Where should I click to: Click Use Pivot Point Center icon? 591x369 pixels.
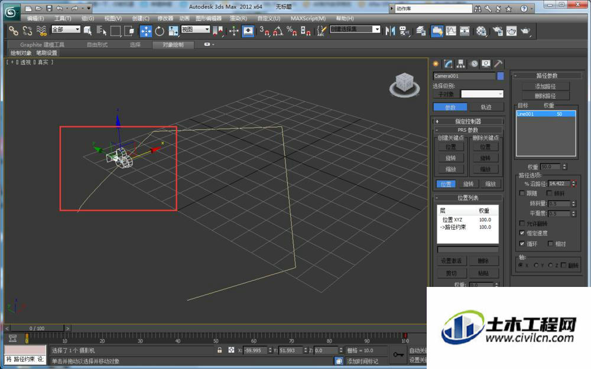pos(218,31)
